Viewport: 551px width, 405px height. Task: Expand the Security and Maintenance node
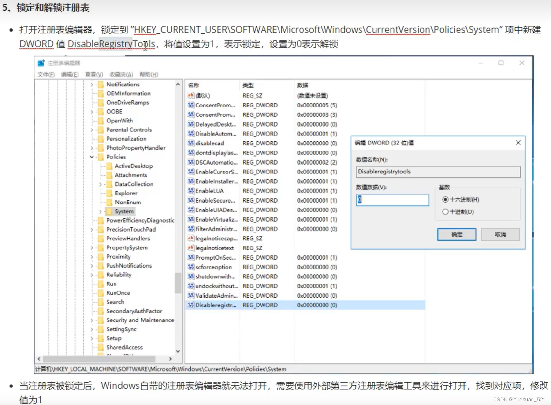point(92,320)
